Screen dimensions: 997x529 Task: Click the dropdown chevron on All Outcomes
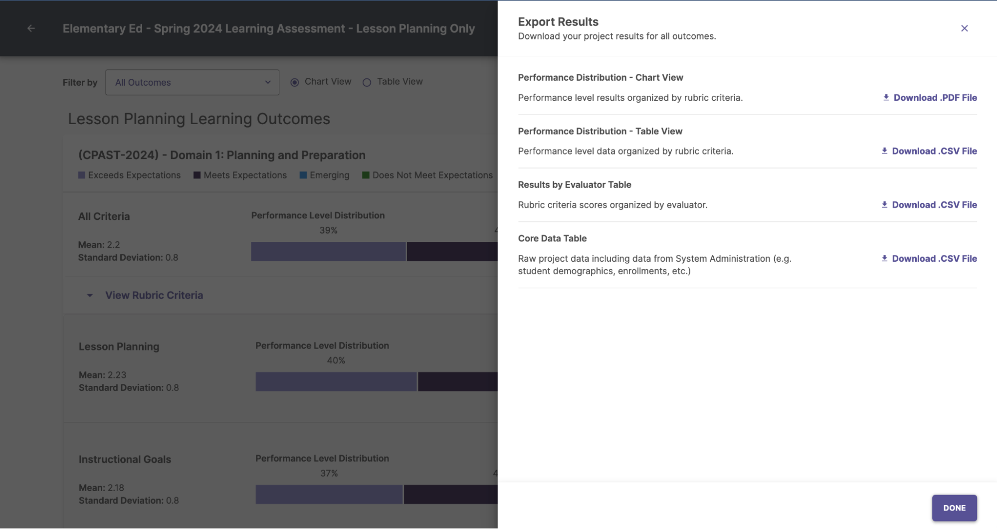tap(267, 82)
